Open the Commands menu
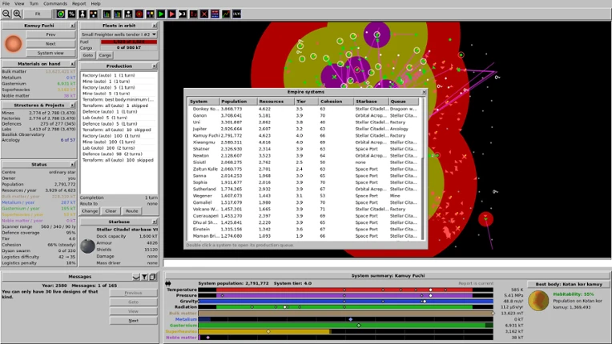This screenshot has height=344, width=612. 55,3
